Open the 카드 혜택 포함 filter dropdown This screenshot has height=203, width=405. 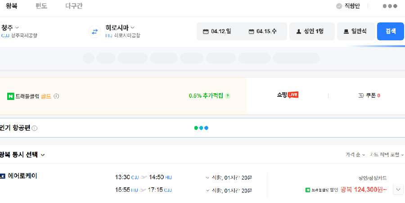386,155
